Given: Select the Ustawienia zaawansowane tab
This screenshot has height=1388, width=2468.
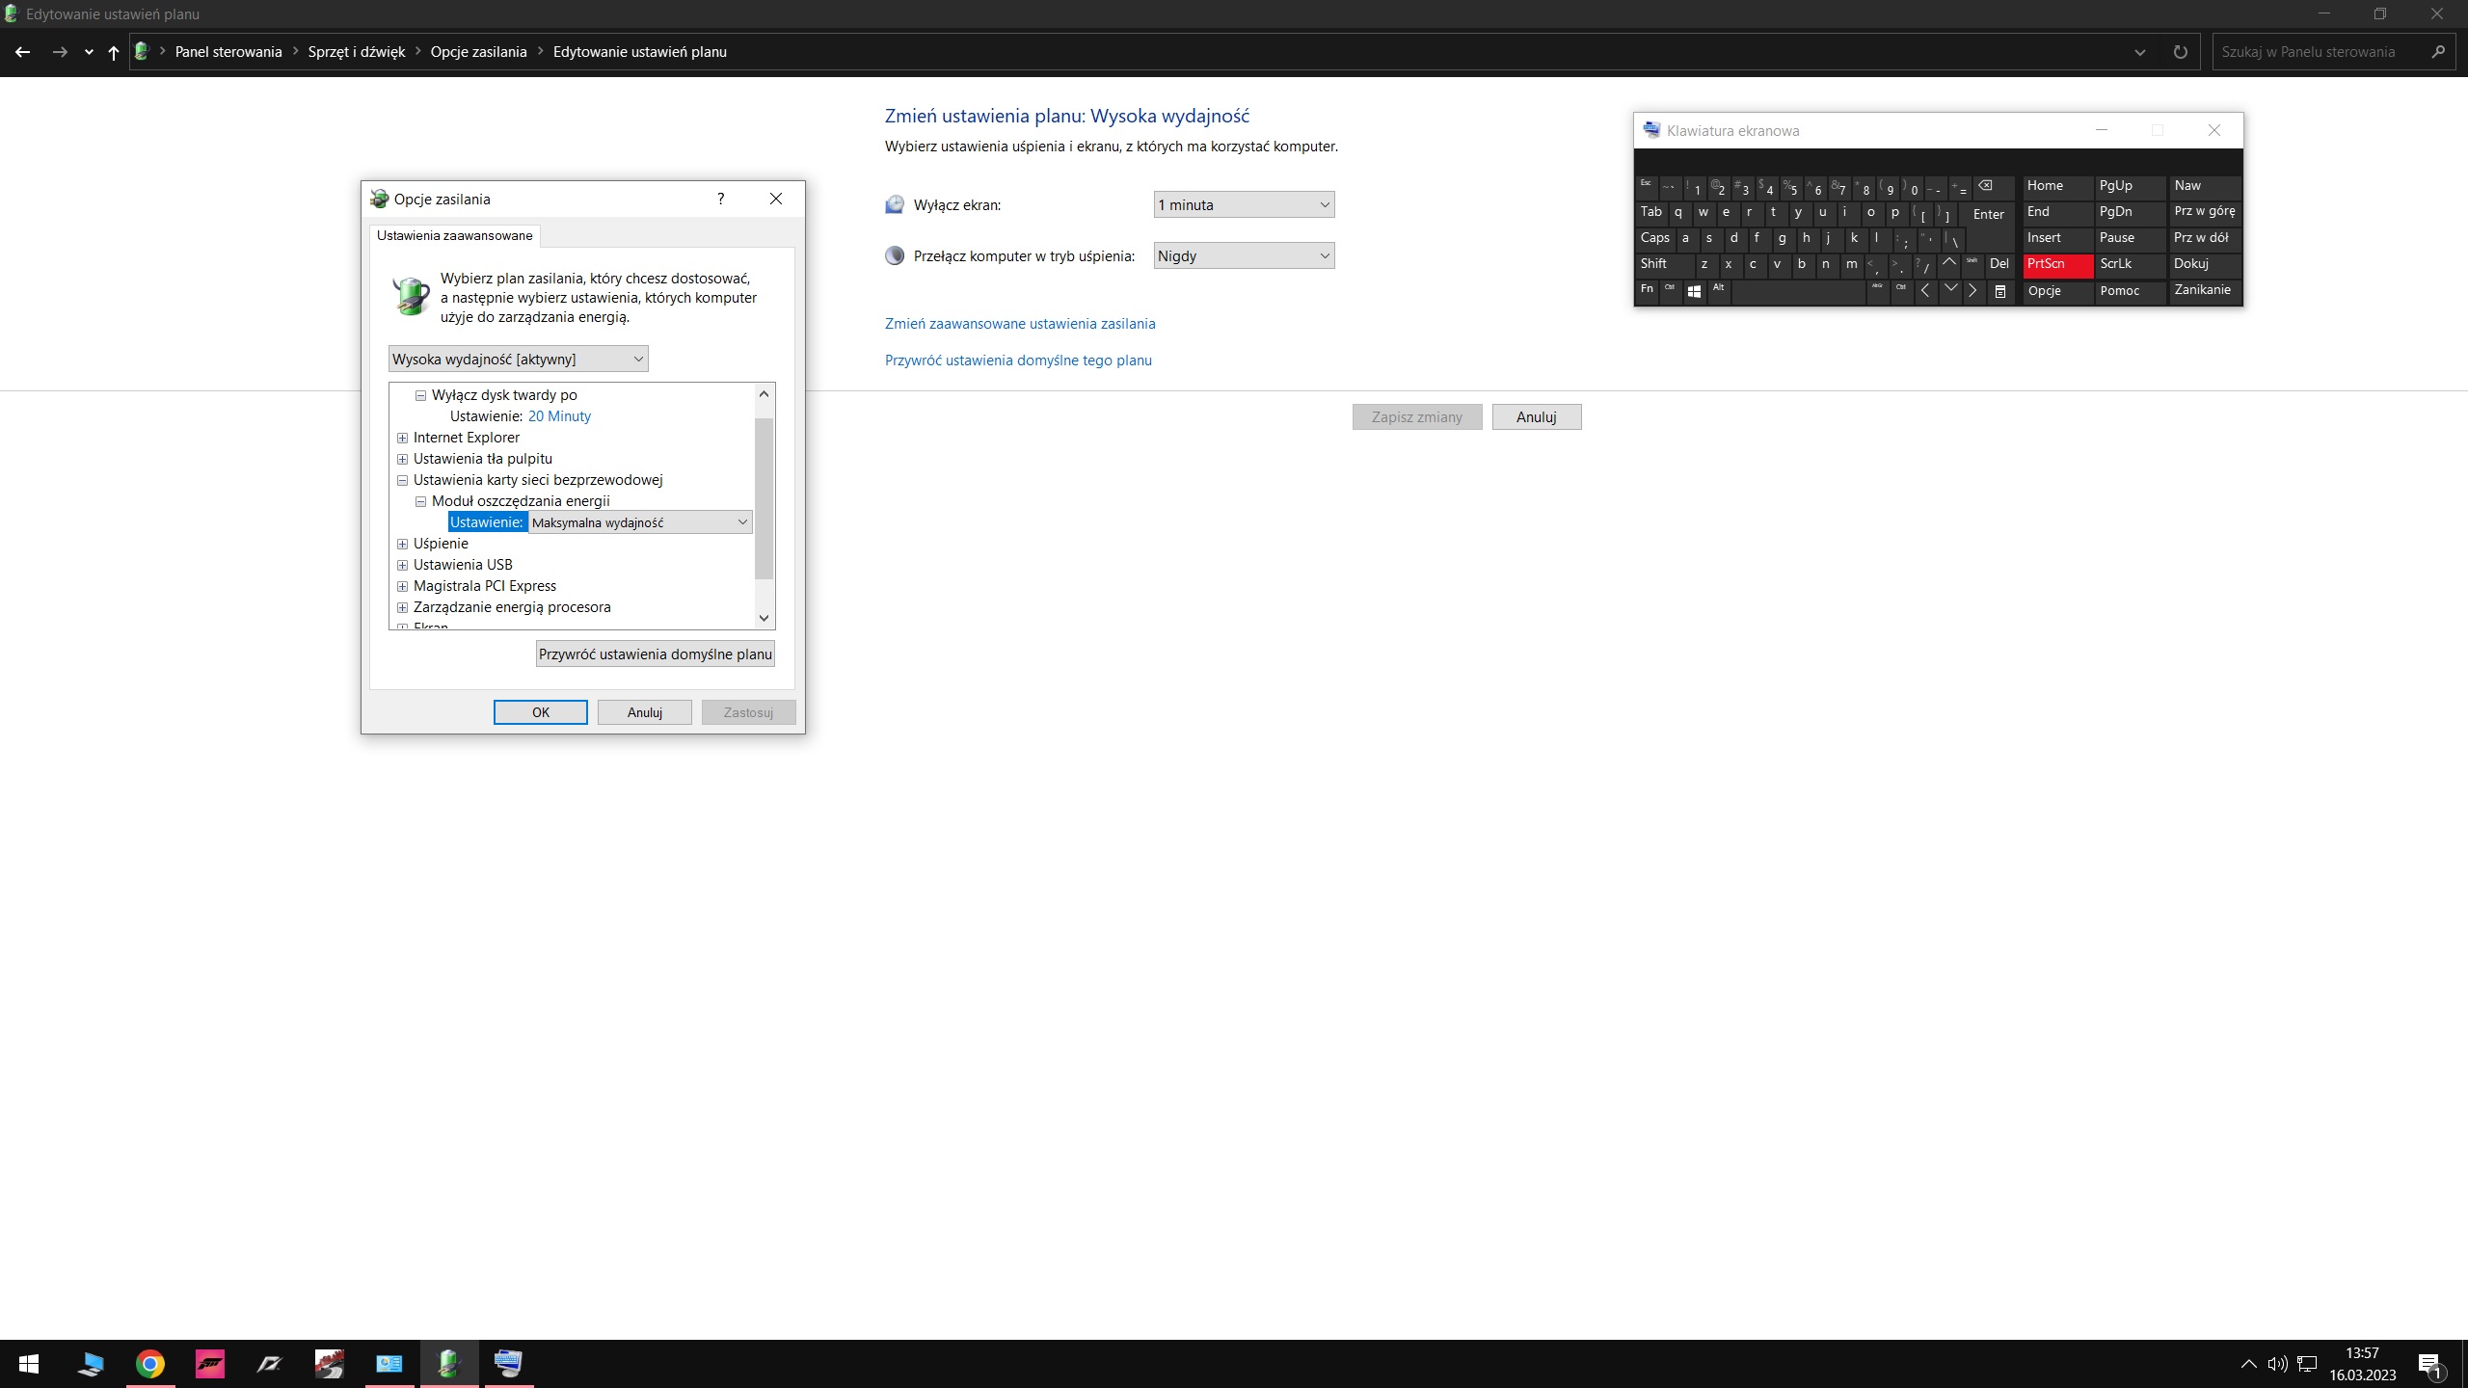Looking at the screenshot, I should (454, 236).
